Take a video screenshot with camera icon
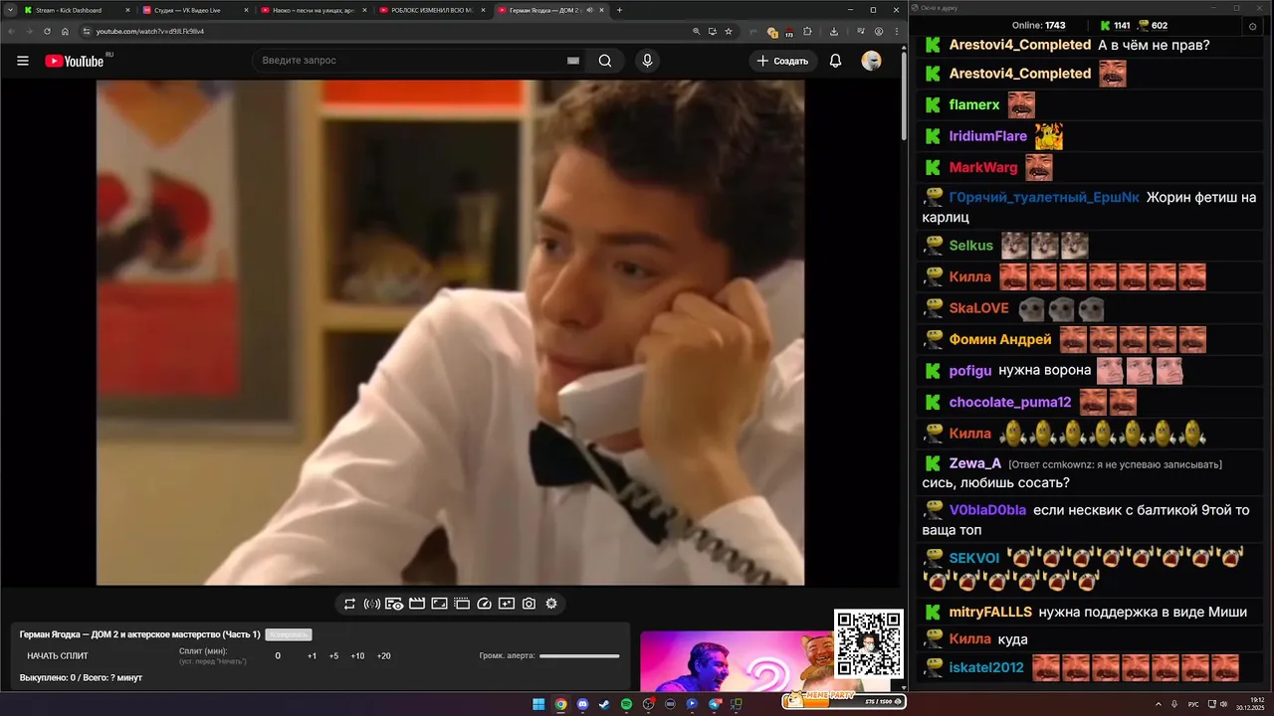 pyautogui.click(x=530, y=604)
